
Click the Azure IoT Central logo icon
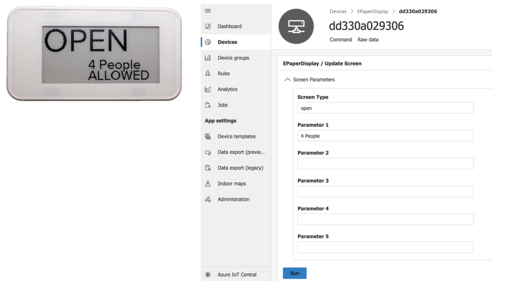pyautogui.click(x=208, y=275)
